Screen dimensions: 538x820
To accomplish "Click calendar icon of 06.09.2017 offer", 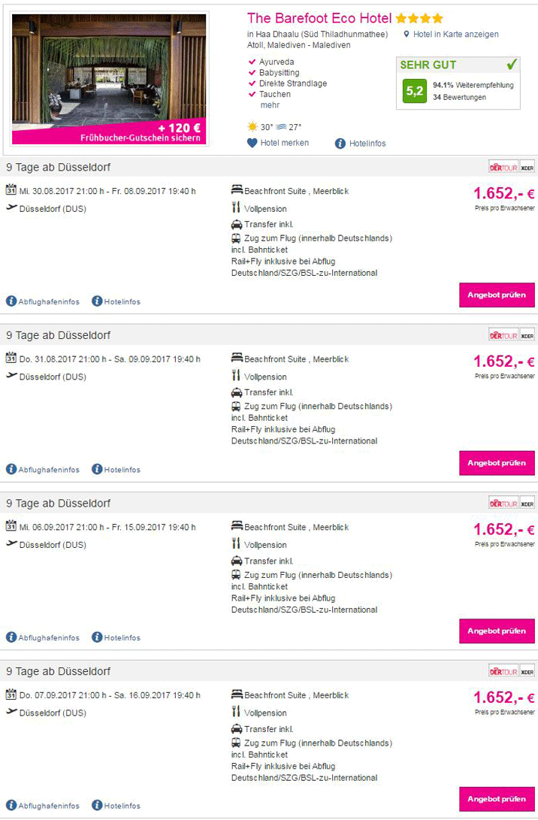I will 11,526.
